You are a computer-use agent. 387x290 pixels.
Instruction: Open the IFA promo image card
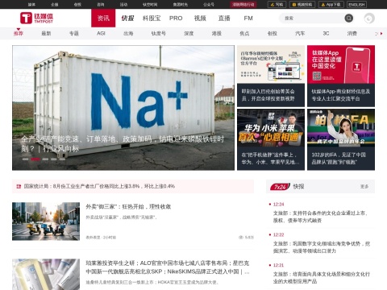pyautogui.click(x=341, y=128)
